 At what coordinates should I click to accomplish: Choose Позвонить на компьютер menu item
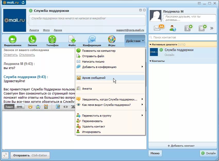[110, 51]
